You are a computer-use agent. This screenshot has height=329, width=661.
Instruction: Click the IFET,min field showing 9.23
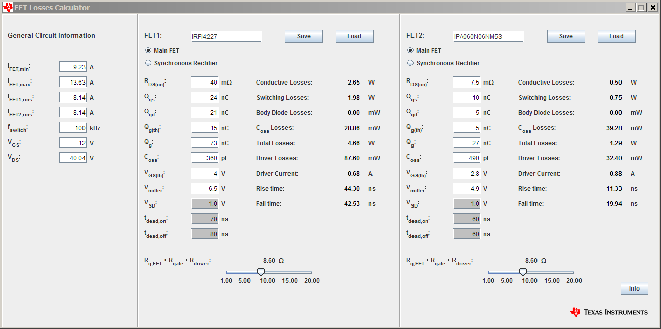(73, 67)
